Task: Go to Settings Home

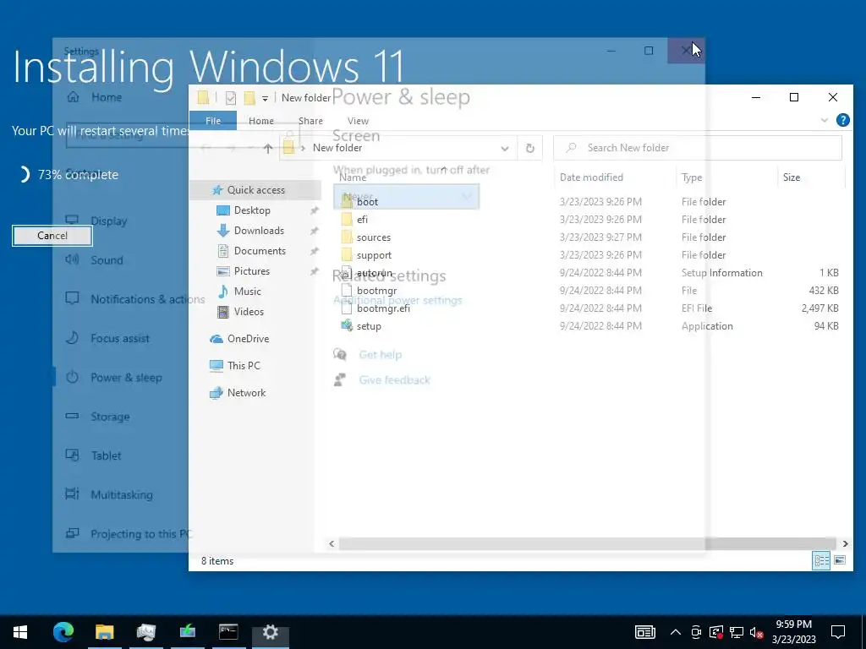Action: point(106,97)
